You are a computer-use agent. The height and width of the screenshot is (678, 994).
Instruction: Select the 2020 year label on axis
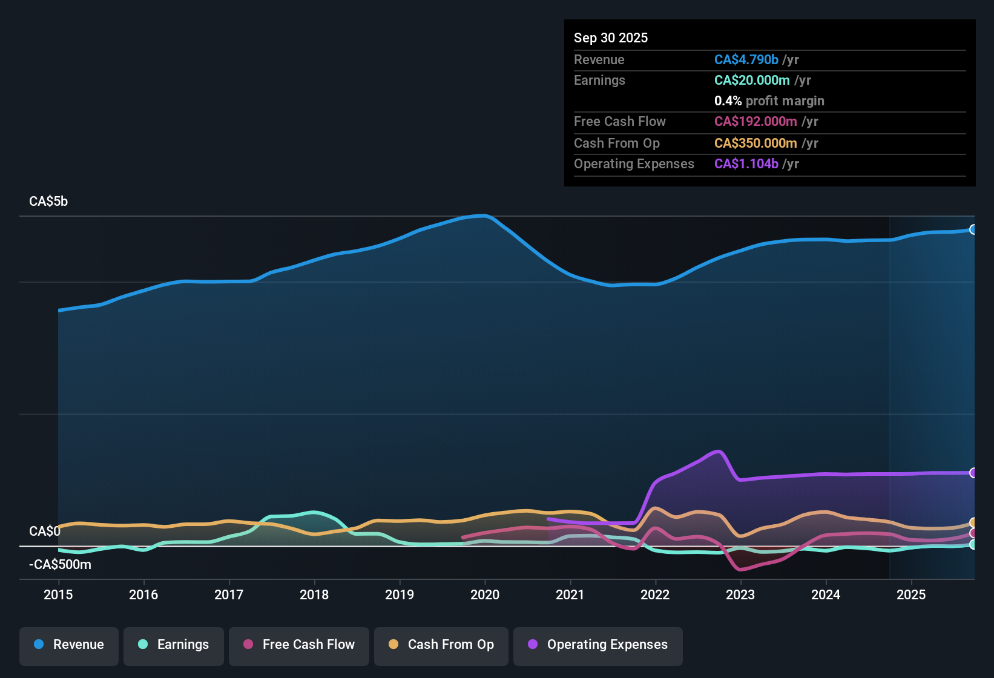click(485, 595)
